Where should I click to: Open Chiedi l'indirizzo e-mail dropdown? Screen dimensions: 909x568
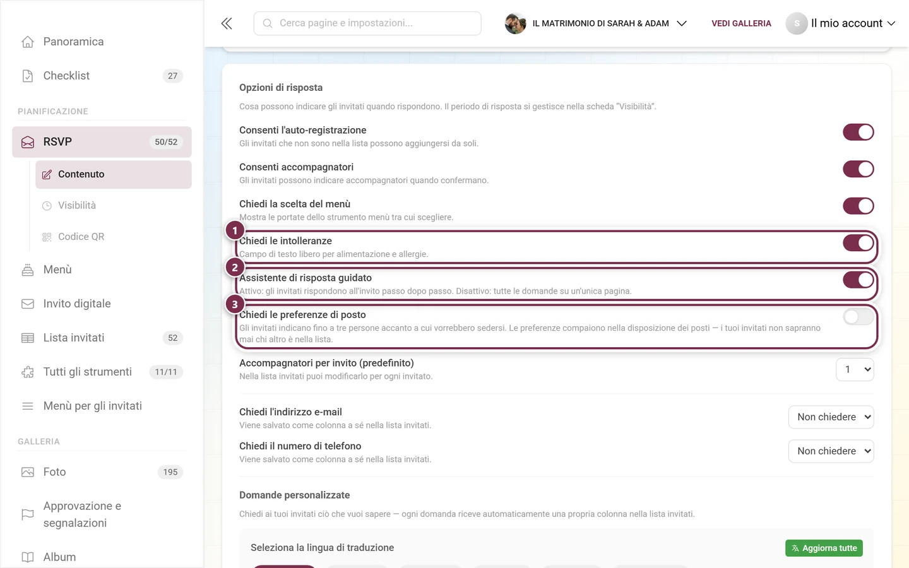coord(831,417)
